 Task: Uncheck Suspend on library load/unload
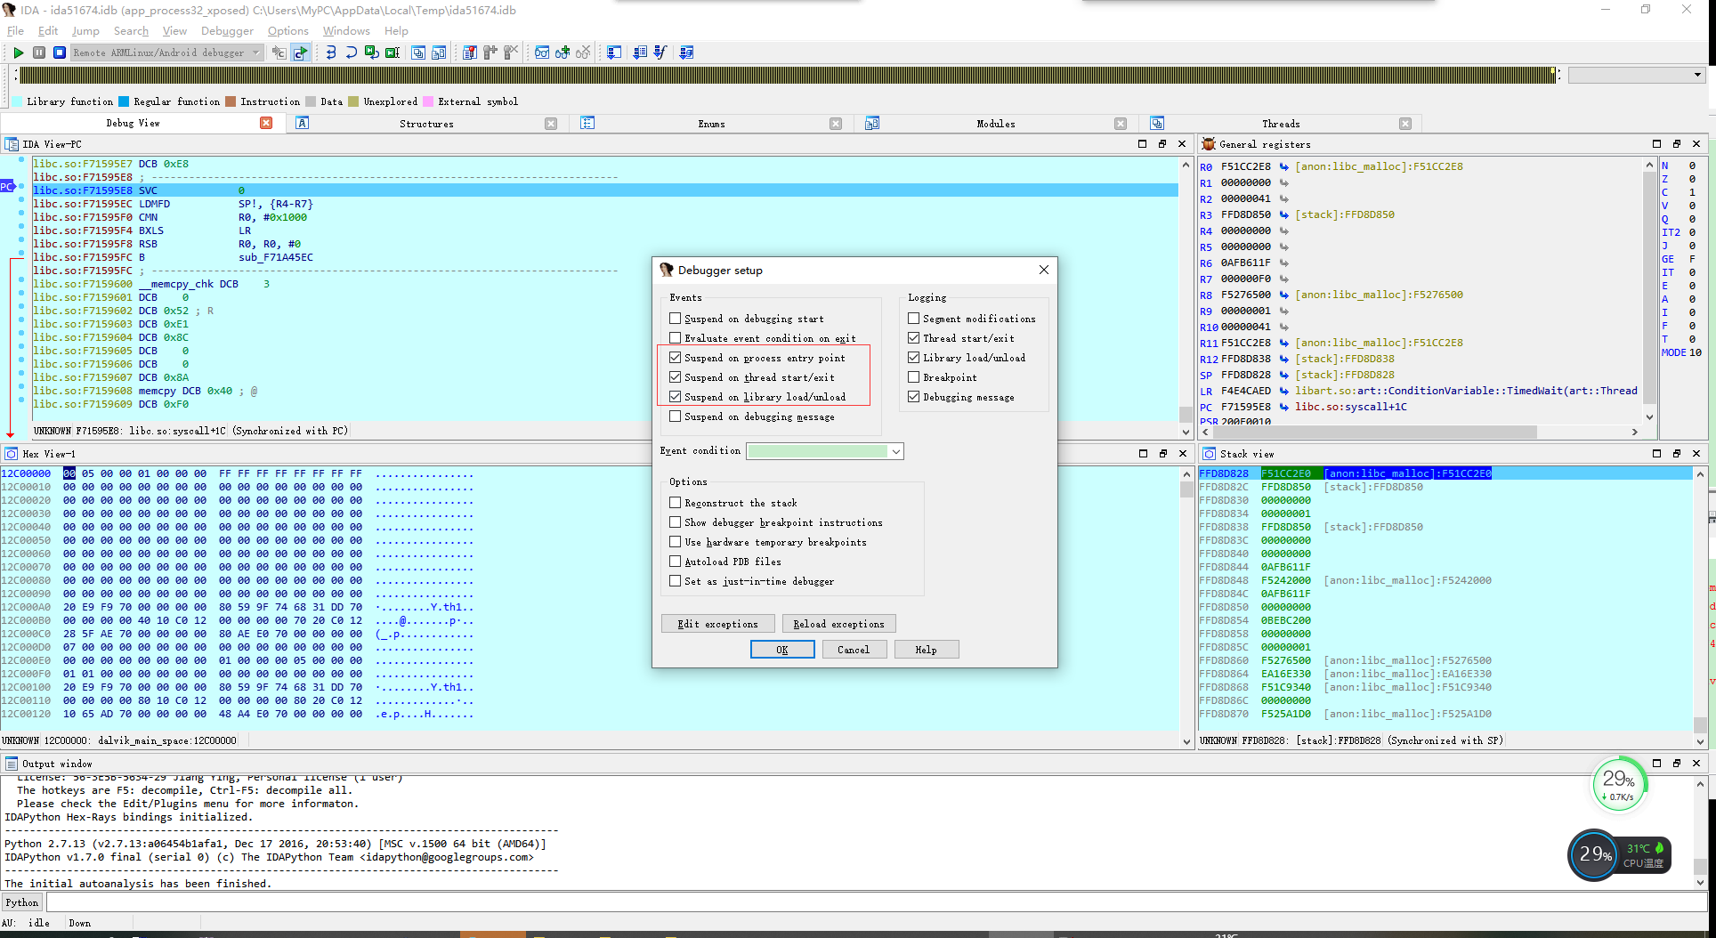click(675, 397)
